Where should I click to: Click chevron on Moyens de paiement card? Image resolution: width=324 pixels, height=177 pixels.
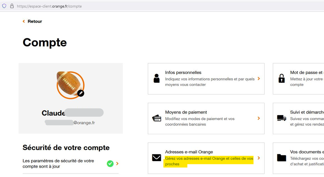coord(259,118)
